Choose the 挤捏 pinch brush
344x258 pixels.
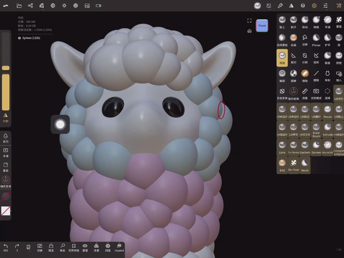click(x=339, y=58)
